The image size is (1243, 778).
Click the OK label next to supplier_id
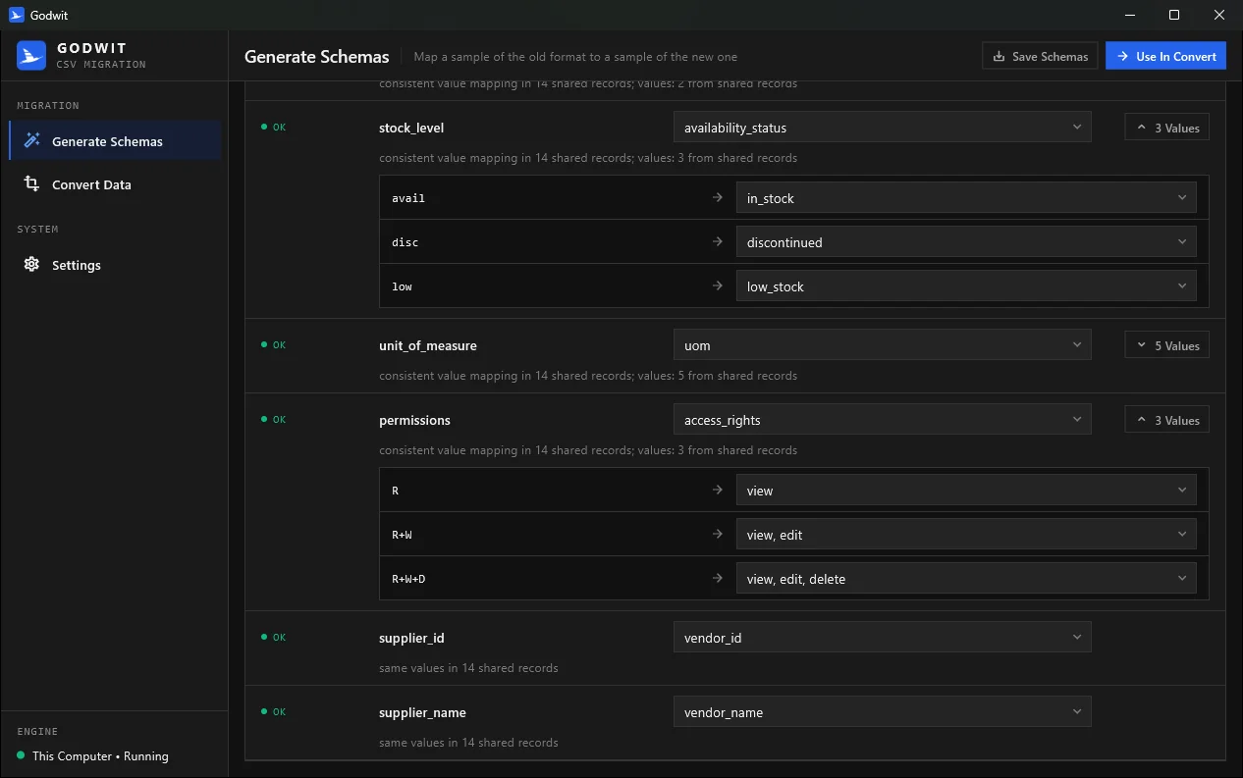click(x=280, y=638)
